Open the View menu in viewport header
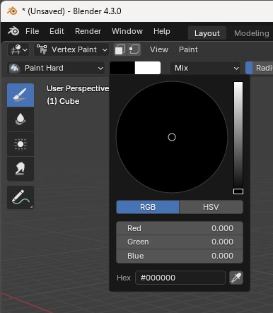The width and height of the screenshot is (273, 313). pyautogui.click(x=159, y=49)
